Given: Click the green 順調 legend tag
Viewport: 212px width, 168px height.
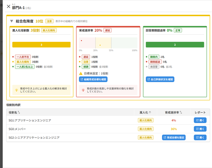Looking at the screenshot, I should (86, 67).
